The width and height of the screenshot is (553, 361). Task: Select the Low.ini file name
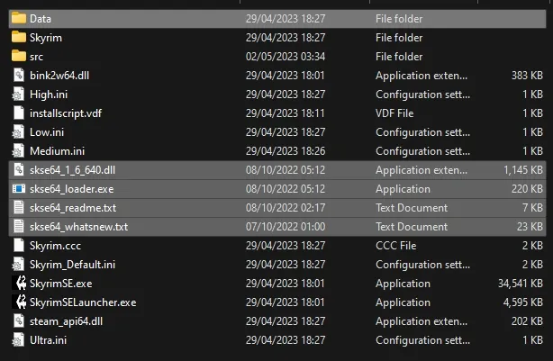pos(46,131)
